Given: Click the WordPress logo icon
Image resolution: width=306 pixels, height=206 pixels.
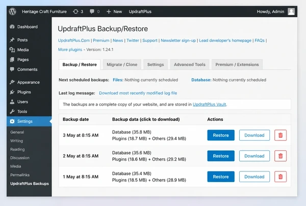Looking at the screenshot, I should coord(12,12).
